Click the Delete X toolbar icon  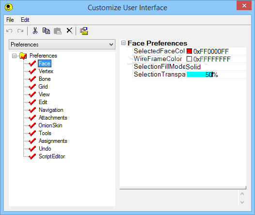[69, 31]
